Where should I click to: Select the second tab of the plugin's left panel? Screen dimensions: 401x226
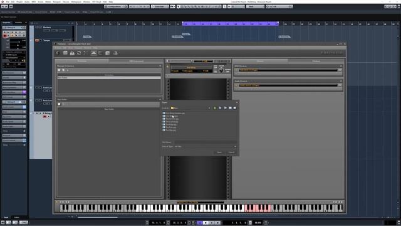click(x=136, y=62)
